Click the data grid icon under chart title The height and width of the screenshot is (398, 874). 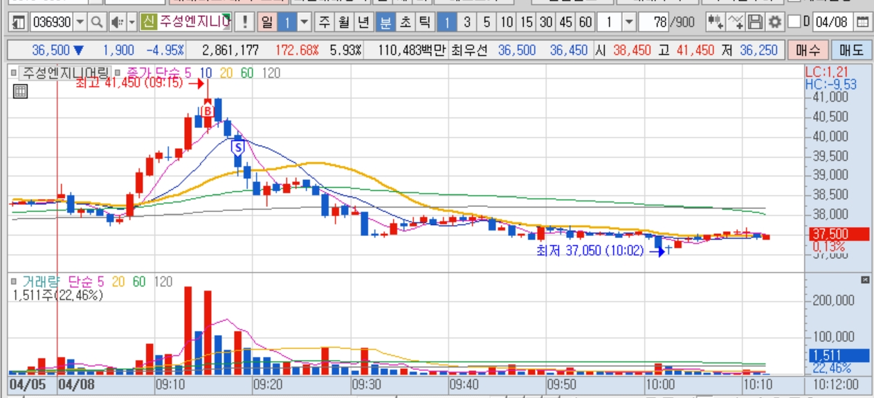click(x=20, y=91)
